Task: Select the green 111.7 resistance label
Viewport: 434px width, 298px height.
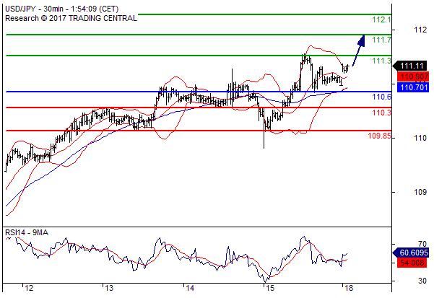Action: [x=382, y=40]
